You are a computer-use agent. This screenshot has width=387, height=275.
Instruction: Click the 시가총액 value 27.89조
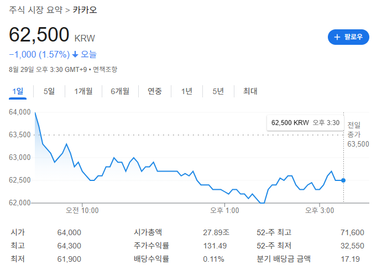(x=216, y=232)
